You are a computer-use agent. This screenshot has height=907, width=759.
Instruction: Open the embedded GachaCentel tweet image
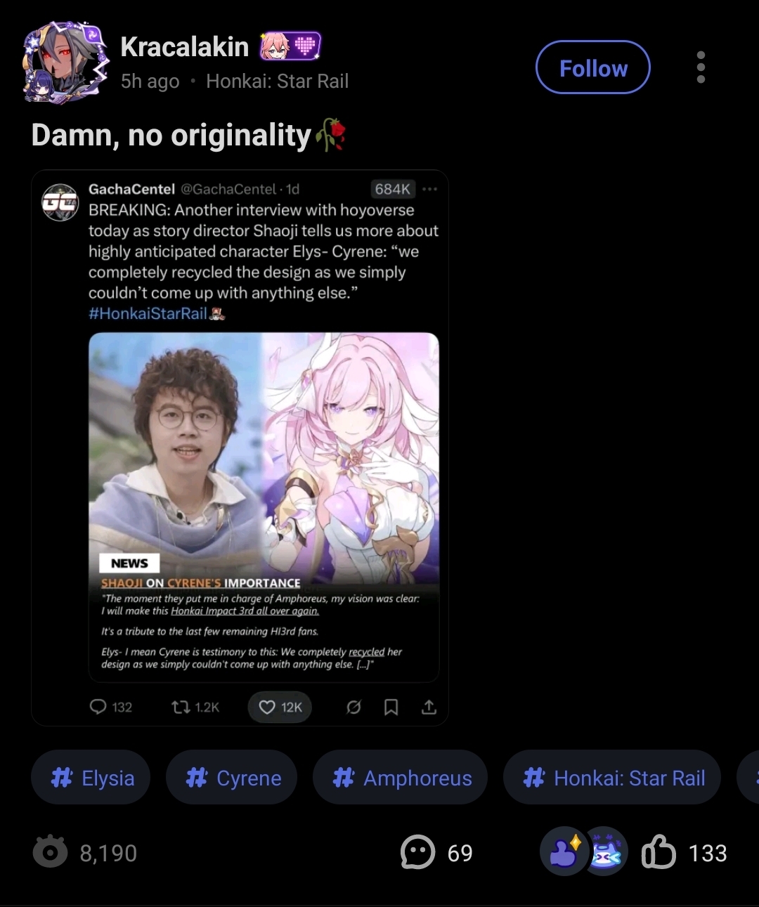(240, 448)
